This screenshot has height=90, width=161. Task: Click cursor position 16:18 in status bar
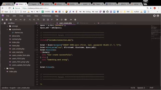(133, 88)
